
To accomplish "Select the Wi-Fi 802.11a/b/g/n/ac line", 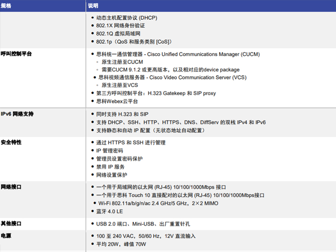I will tap(158, 203).
